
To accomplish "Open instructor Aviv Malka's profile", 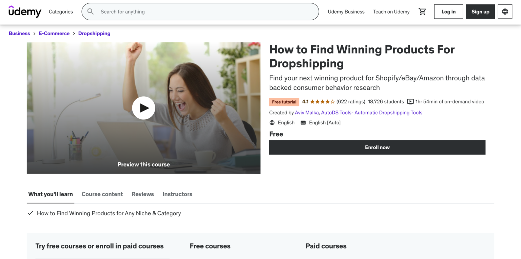I will [x=307, y=112].
